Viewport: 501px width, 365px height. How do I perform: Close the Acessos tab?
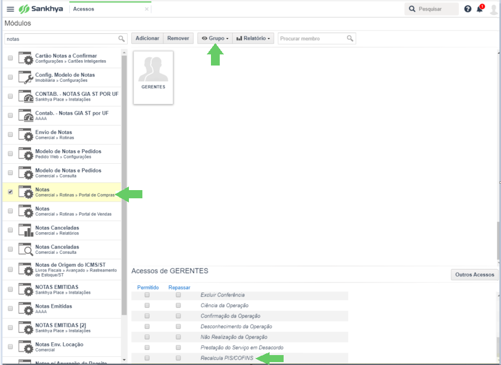click(146, 9)
